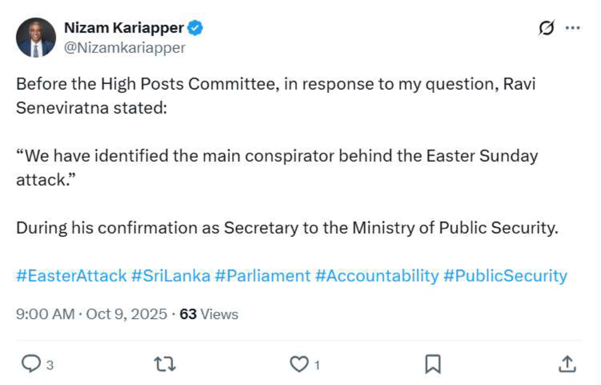The width and height of the screenshot is (601, 385).
Task: Open the Grok actions icon
Action: coord(546,28)
